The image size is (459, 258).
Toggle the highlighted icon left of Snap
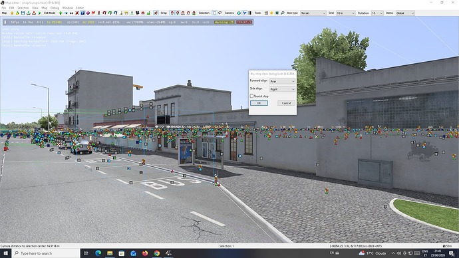(156, 13)
